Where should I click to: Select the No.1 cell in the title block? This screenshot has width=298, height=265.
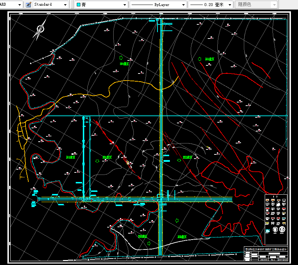point(273,259)
